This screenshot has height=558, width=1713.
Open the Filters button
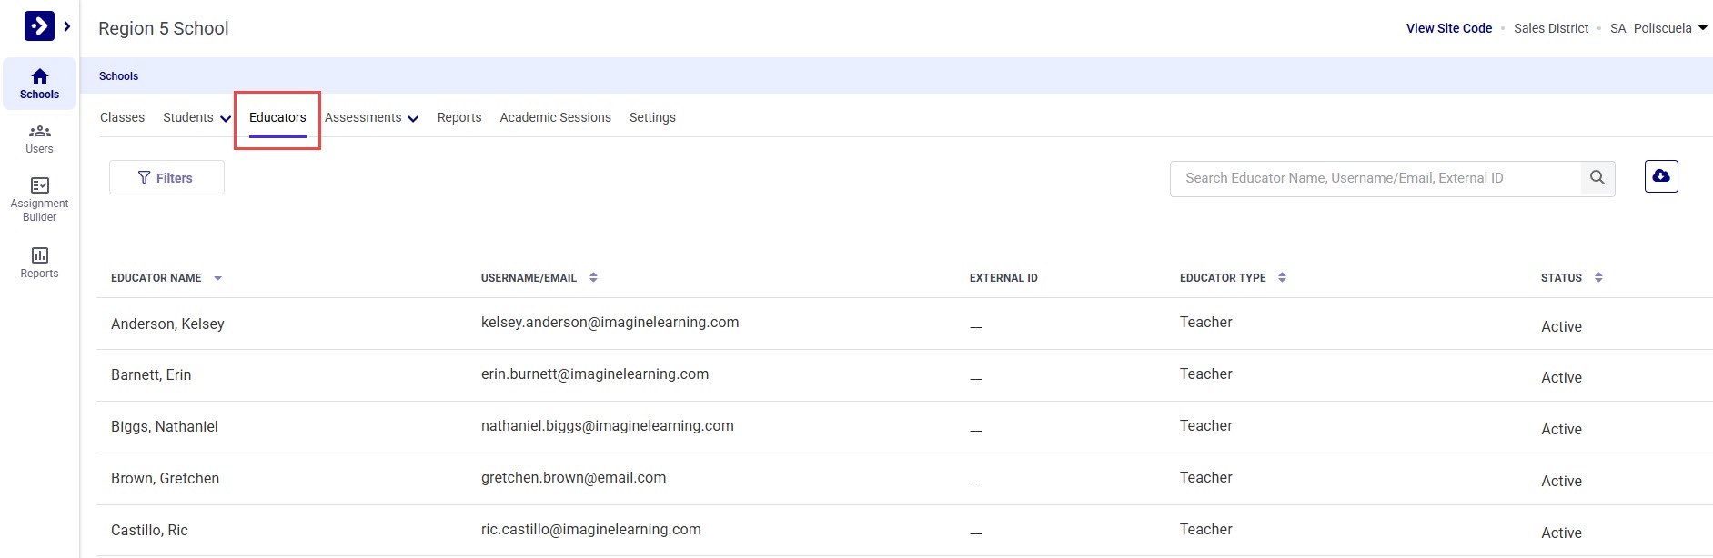point(166,178)
